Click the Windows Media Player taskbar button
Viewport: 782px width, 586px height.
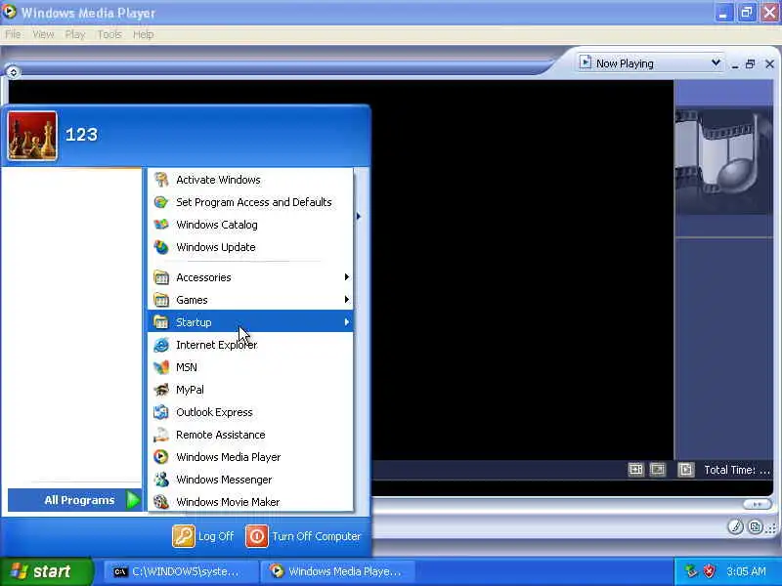(337, 571)
